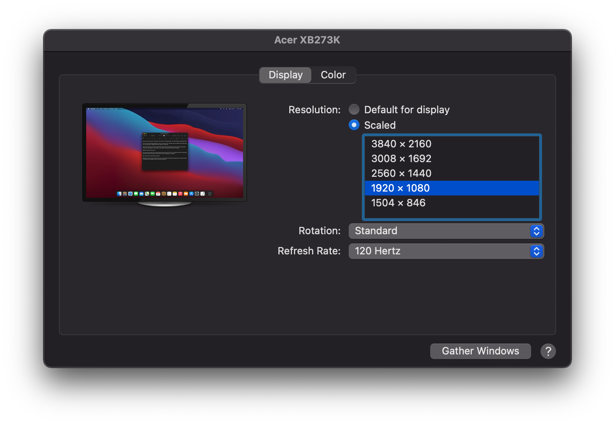
Task: Open the help question mark button
Action: pos(548,351)
